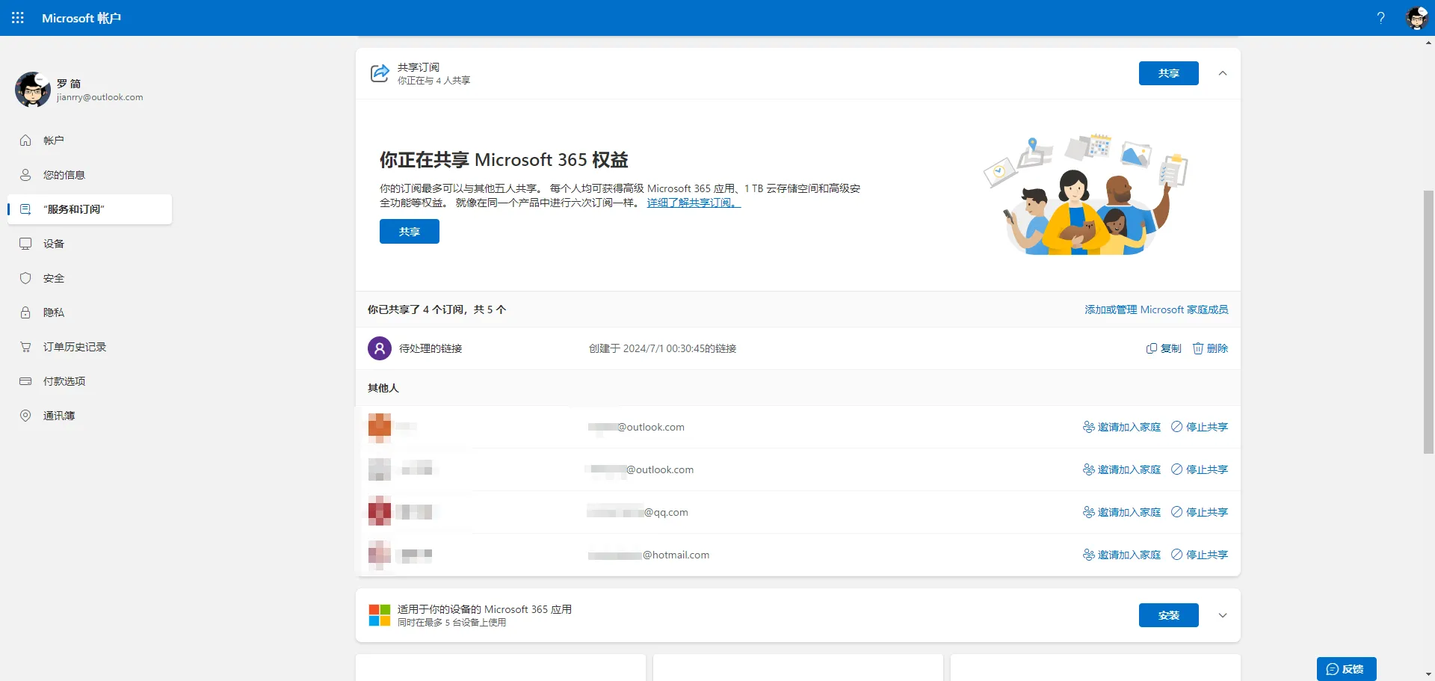Viewport: 1435px width, 681px height.
Task: Copy the pending link with 复制
Action: 1164,348
